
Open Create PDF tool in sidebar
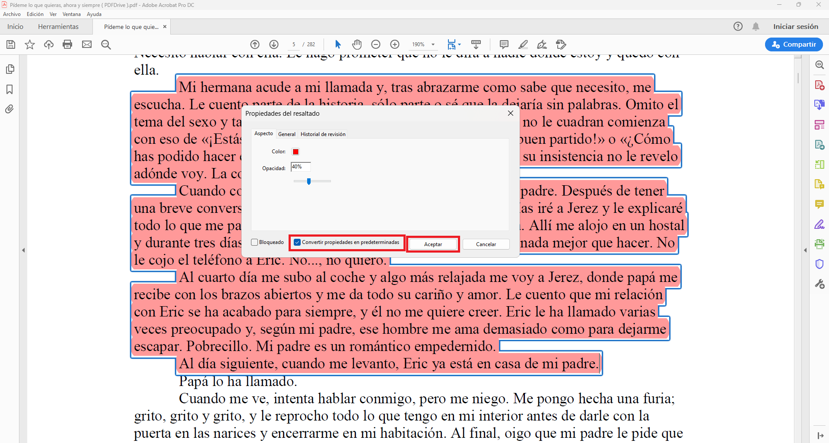[x=819, y=85]
